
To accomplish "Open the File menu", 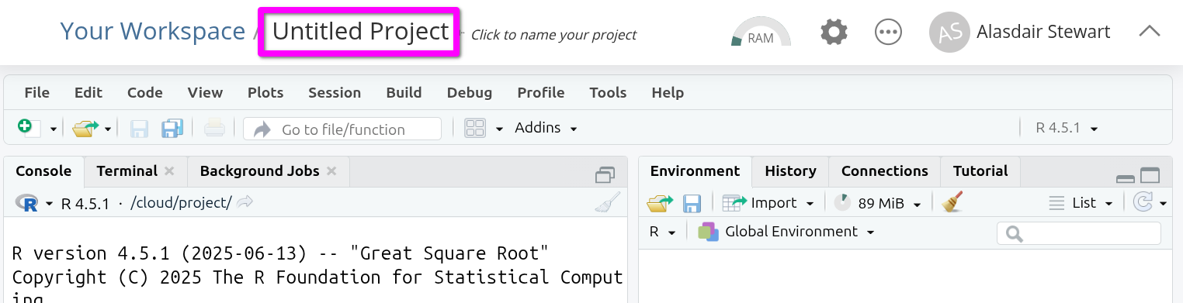I will point(36,93).
